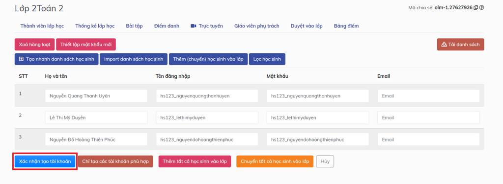Cancel with the Hủy button
Image resolution: width=503 pixels, height=184 pixels.
tap(325, 161)
